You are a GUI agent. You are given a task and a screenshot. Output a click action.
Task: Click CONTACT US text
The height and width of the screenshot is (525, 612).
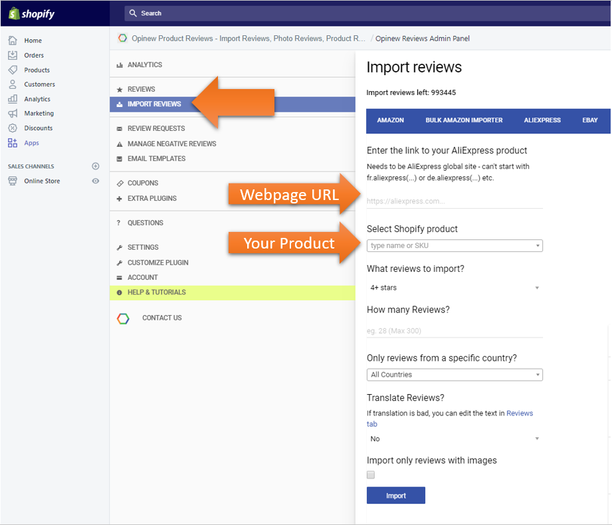point(162,318)
